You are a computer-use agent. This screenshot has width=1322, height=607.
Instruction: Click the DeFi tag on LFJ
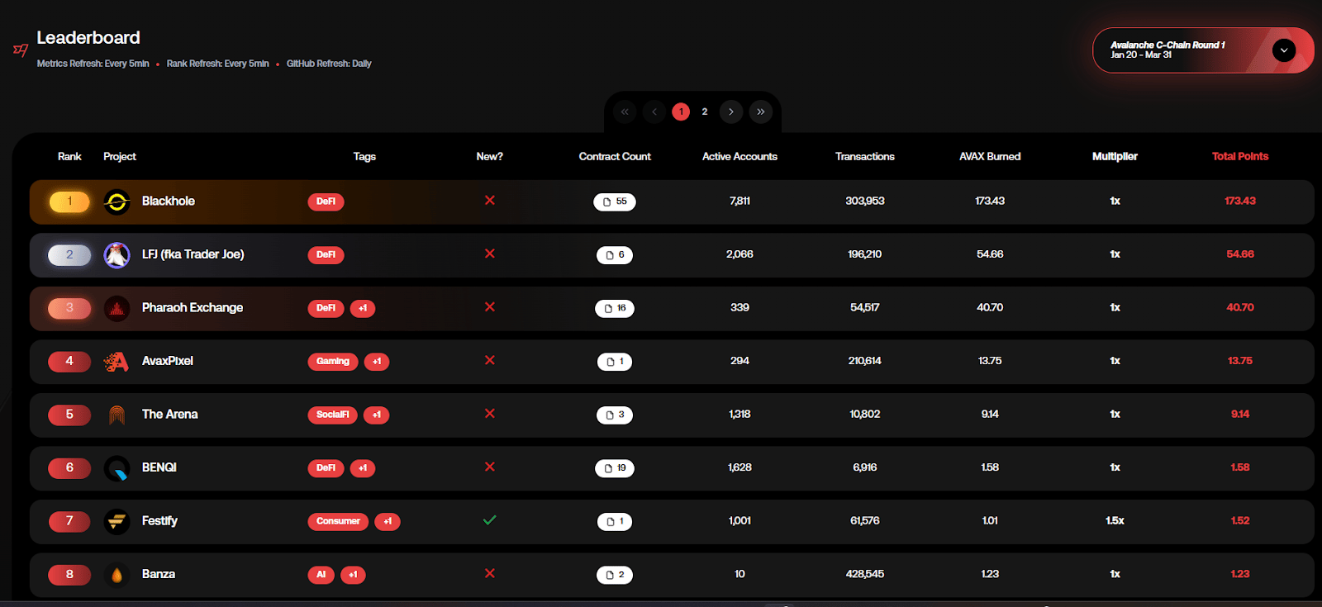326,255
